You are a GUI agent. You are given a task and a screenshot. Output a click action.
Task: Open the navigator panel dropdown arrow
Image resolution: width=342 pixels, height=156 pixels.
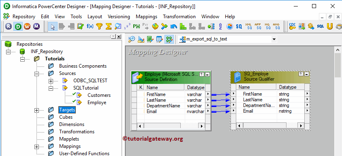click(x=113, y=36)
